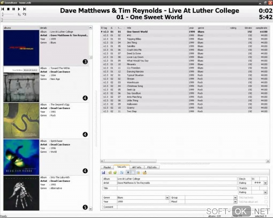
Task: Select the Live At Luther College album cover
Action: (x=21, y=48)
